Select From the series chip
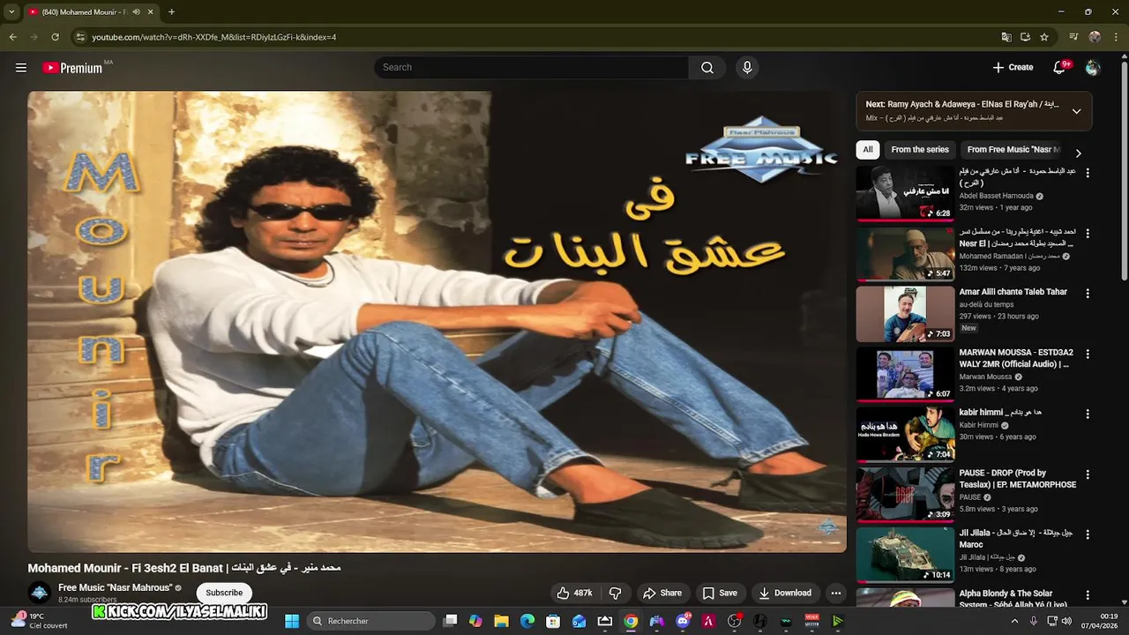The image size is (1129, 635). coord(920,150)
